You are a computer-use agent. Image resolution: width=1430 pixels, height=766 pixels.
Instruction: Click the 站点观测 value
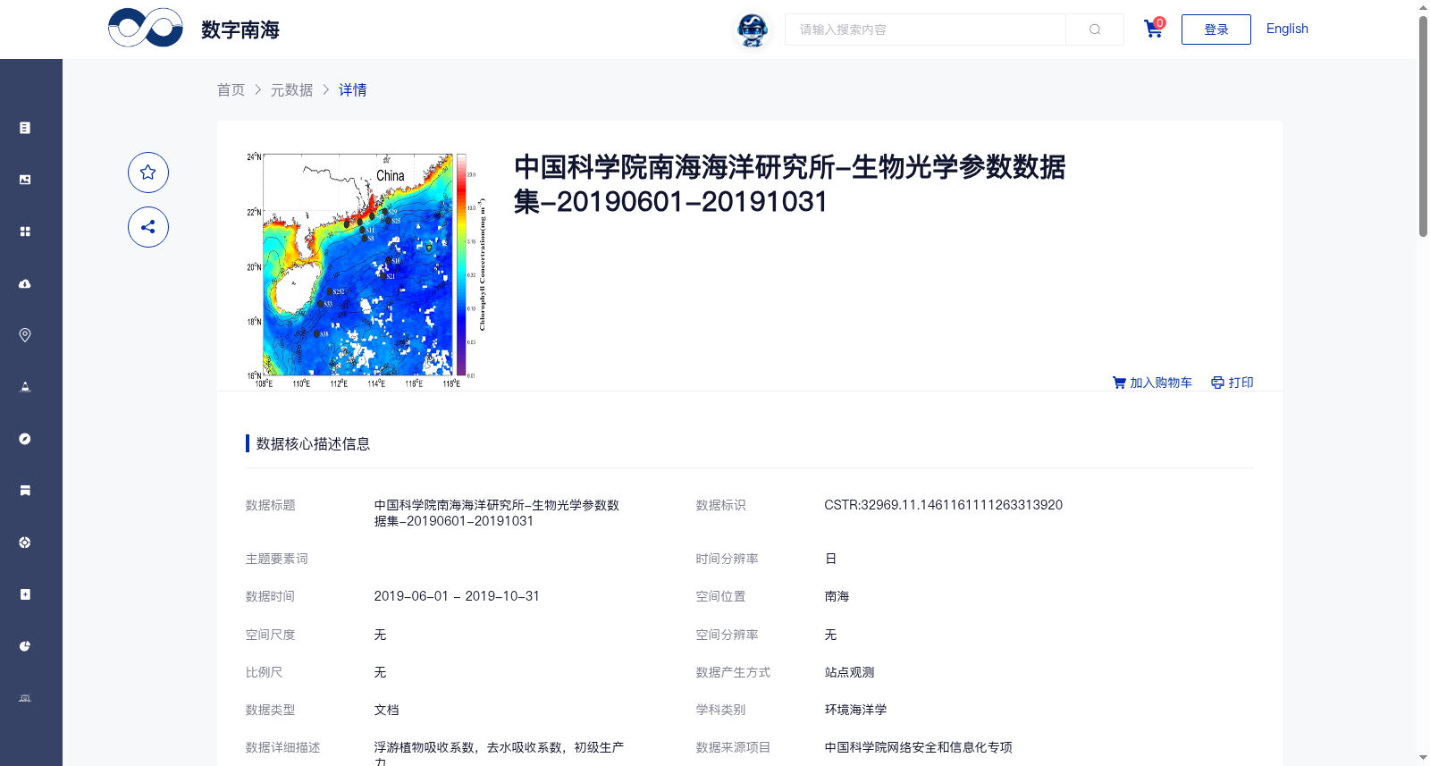click(850, 672)
